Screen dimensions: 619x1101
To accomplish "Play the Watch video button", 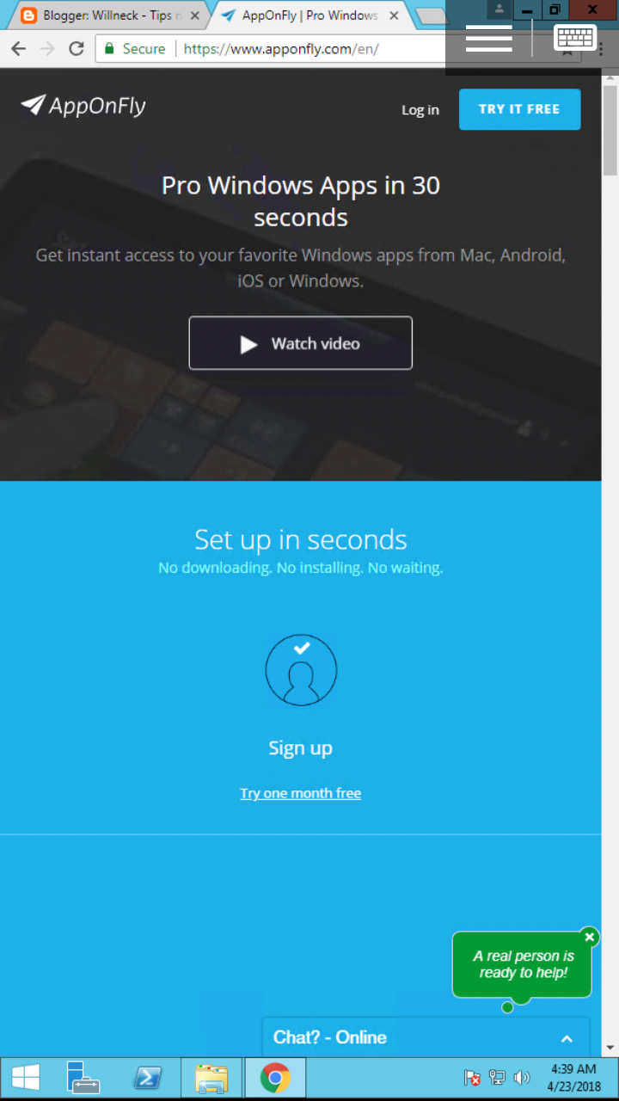I will coord(301,343).
